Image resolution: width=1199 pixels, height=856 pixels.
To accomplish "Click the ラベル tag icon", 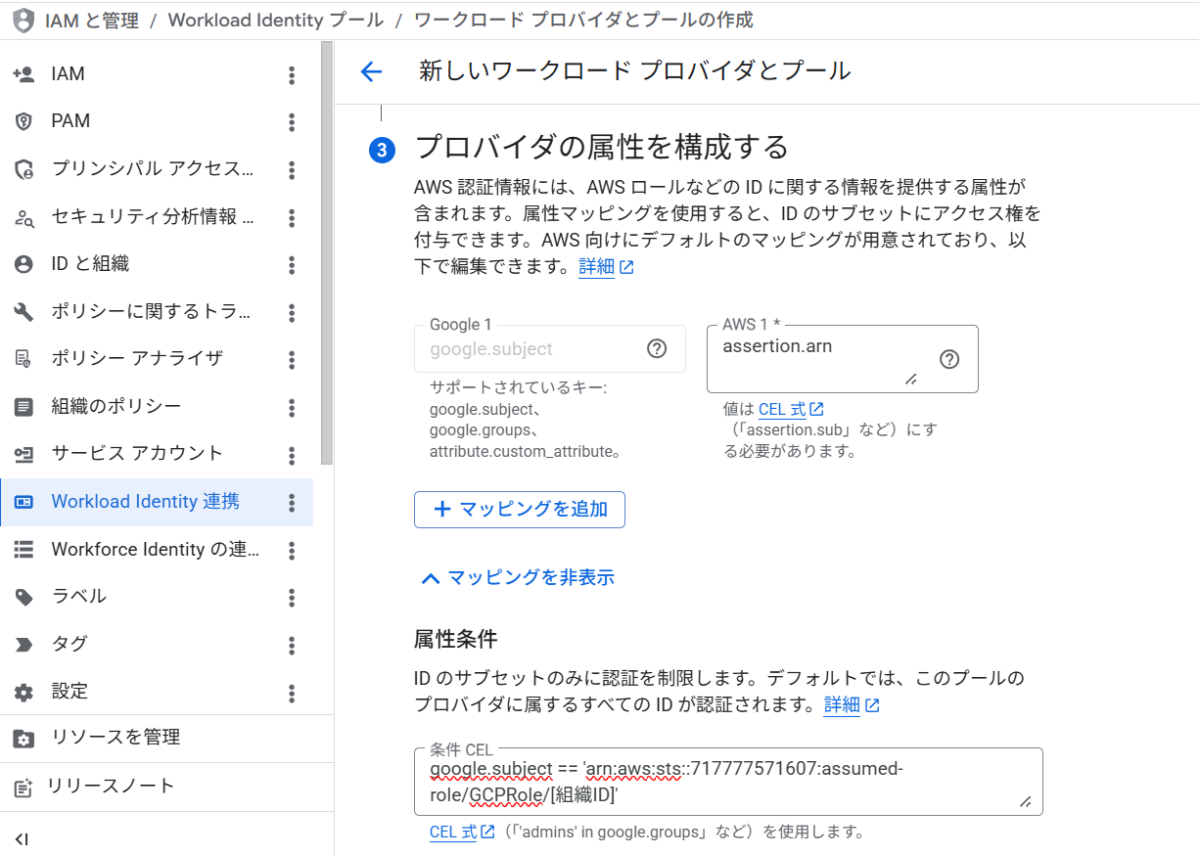I will [23, 597].
